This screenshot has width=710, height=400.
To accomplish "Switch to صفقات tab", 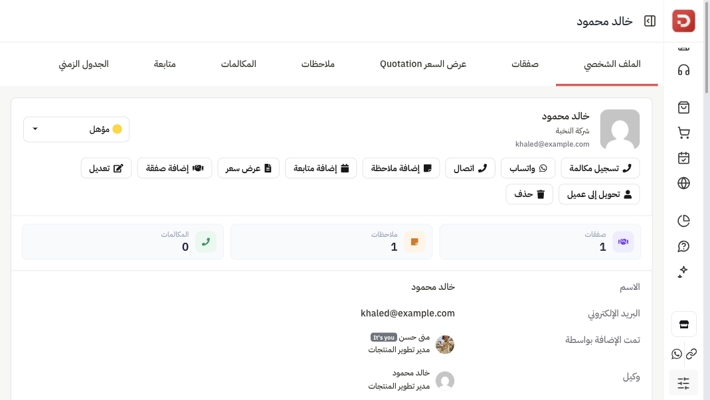I will [525, 64].
